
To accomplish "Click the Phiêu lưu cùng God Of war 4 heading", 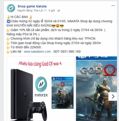I will click(x=40, y=64).
